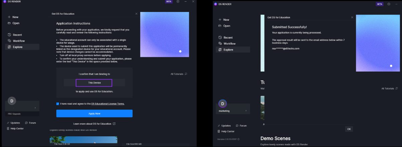402x147 pixels.
Task: Open the D5 Educational License Terms link
Action: click(x=108, y=104)
